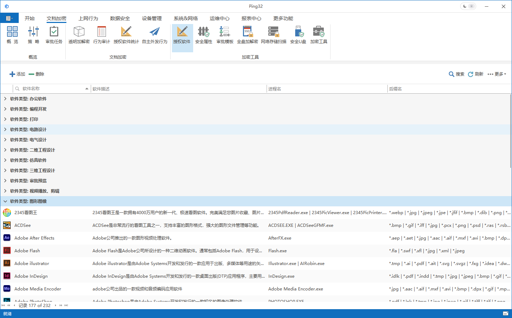Switch to the 运维中心 tab

point(220,18)
